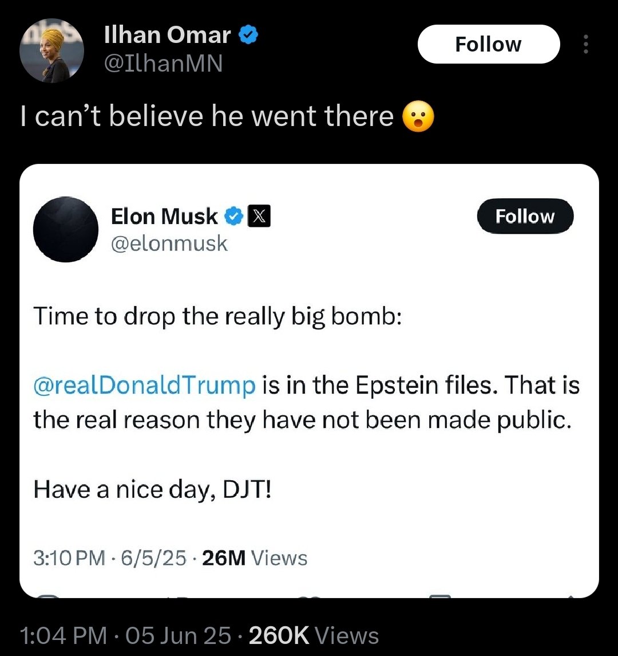Screen dimensions: 618x656
Task: Click the 260K Views count
Action: [314, 635]
